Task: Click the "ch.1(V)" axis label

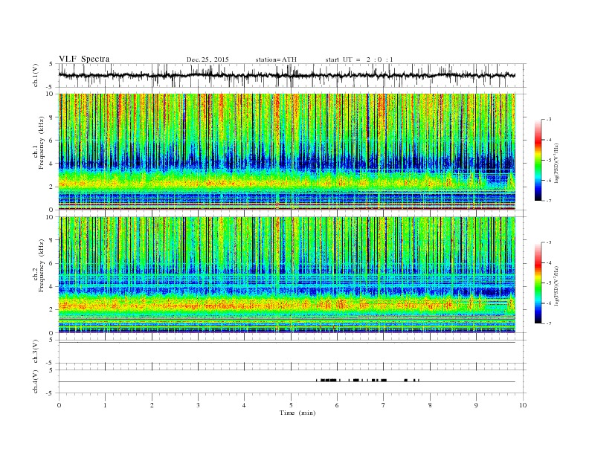Action: [36, 75]
